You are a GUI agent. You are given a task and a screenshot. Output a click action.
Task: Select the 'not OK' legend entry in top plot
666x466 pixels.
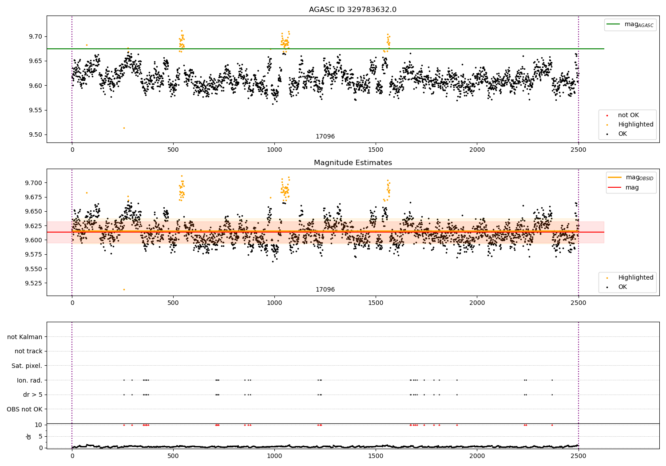point(628,115)
